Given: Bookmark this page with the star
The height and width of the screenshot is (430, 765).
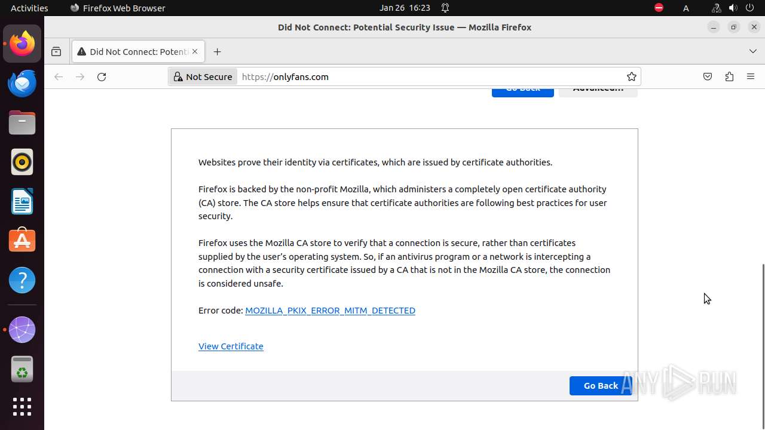Looking at the screenshot, I should 632,76.
